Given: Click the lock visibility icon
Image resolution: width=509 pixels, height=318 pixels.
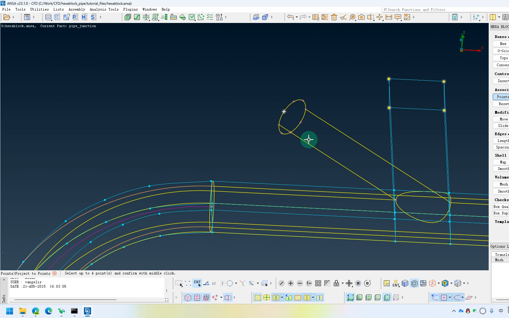Looking at the screenshot, I should click(x=336, y=283).
